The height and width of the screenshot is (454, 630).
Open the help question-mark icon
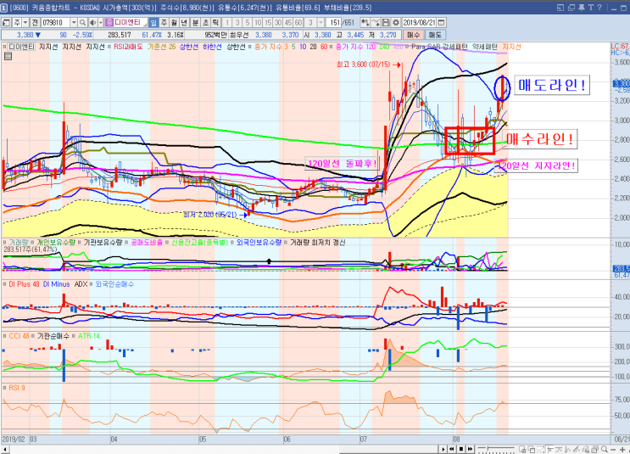pos(599,8)
